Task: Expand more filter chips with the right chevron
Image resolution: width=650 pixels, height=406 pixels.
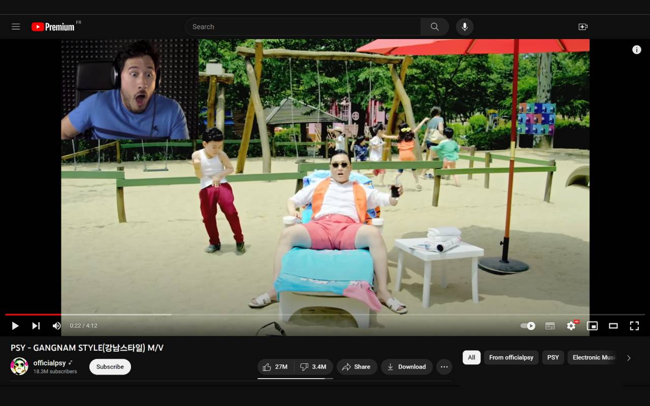Action: pos(629,357)
